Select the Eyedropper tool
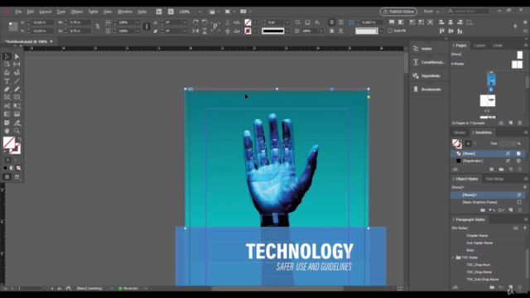Screen dimensions: 530x298 point(17,123)
